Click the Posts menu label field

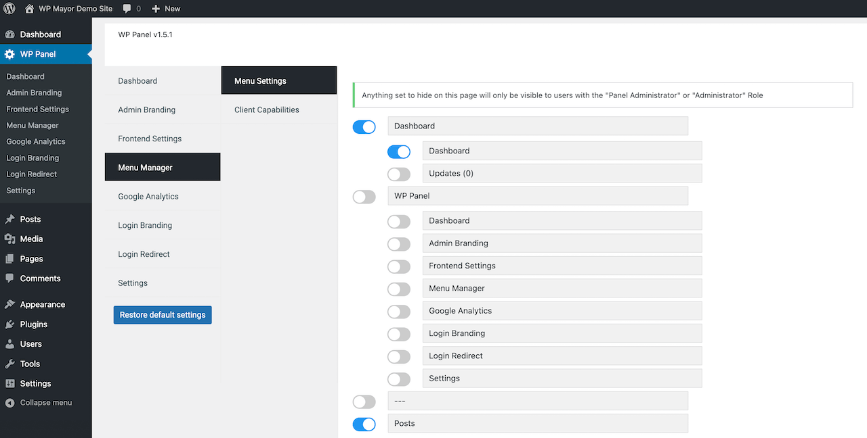tap(538, 423)
